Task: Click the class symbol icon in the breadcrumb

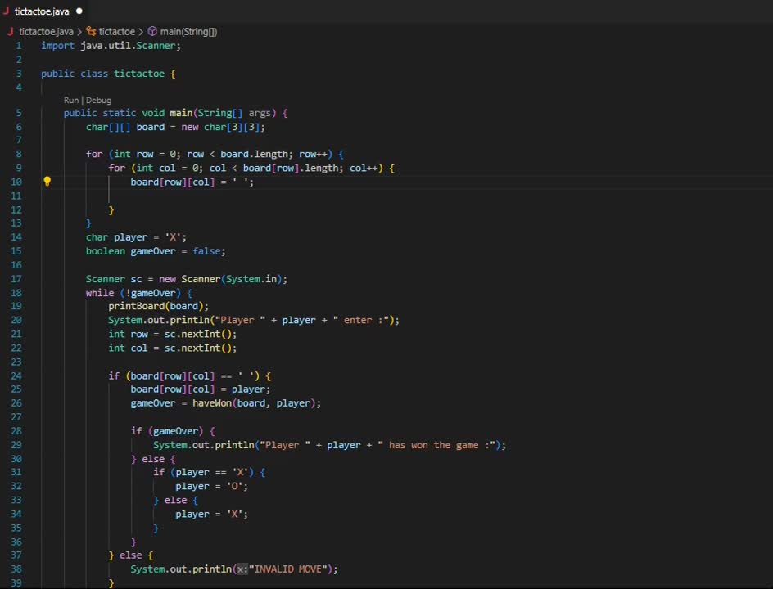Action: click(x=91, y=32)
